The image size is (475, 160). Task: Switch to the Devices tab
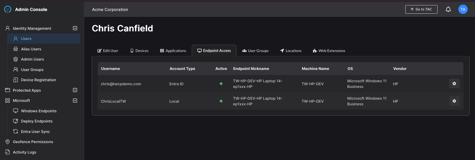[x=139, y=51]
